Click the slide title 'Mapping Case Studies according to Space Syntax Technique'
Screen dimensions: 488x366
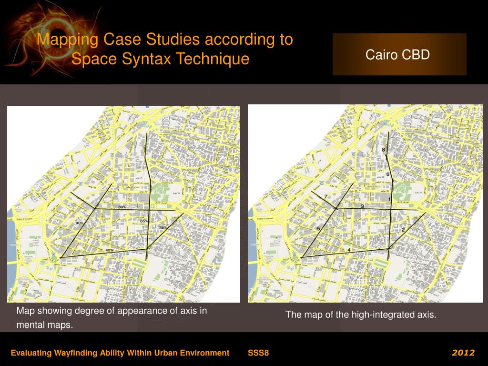pyautogui.click(x=164, y=49)
